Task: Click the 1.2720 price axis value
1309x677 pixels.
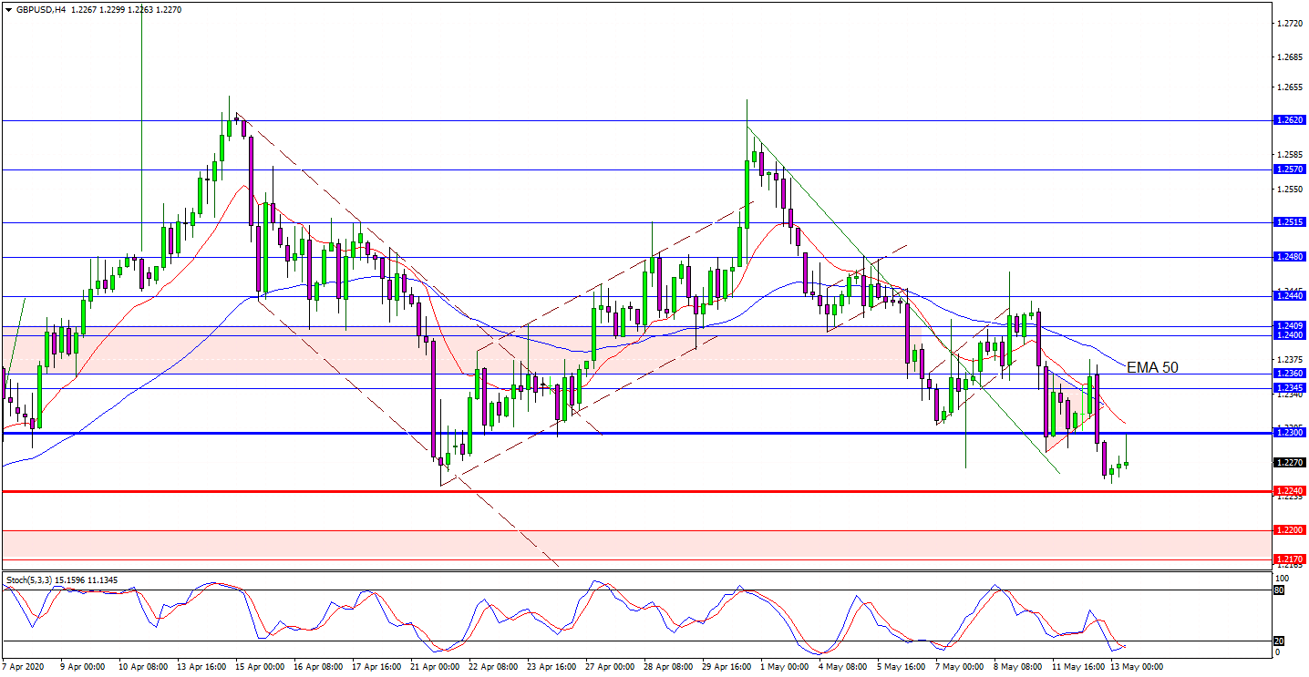Action: point(1289,24)
